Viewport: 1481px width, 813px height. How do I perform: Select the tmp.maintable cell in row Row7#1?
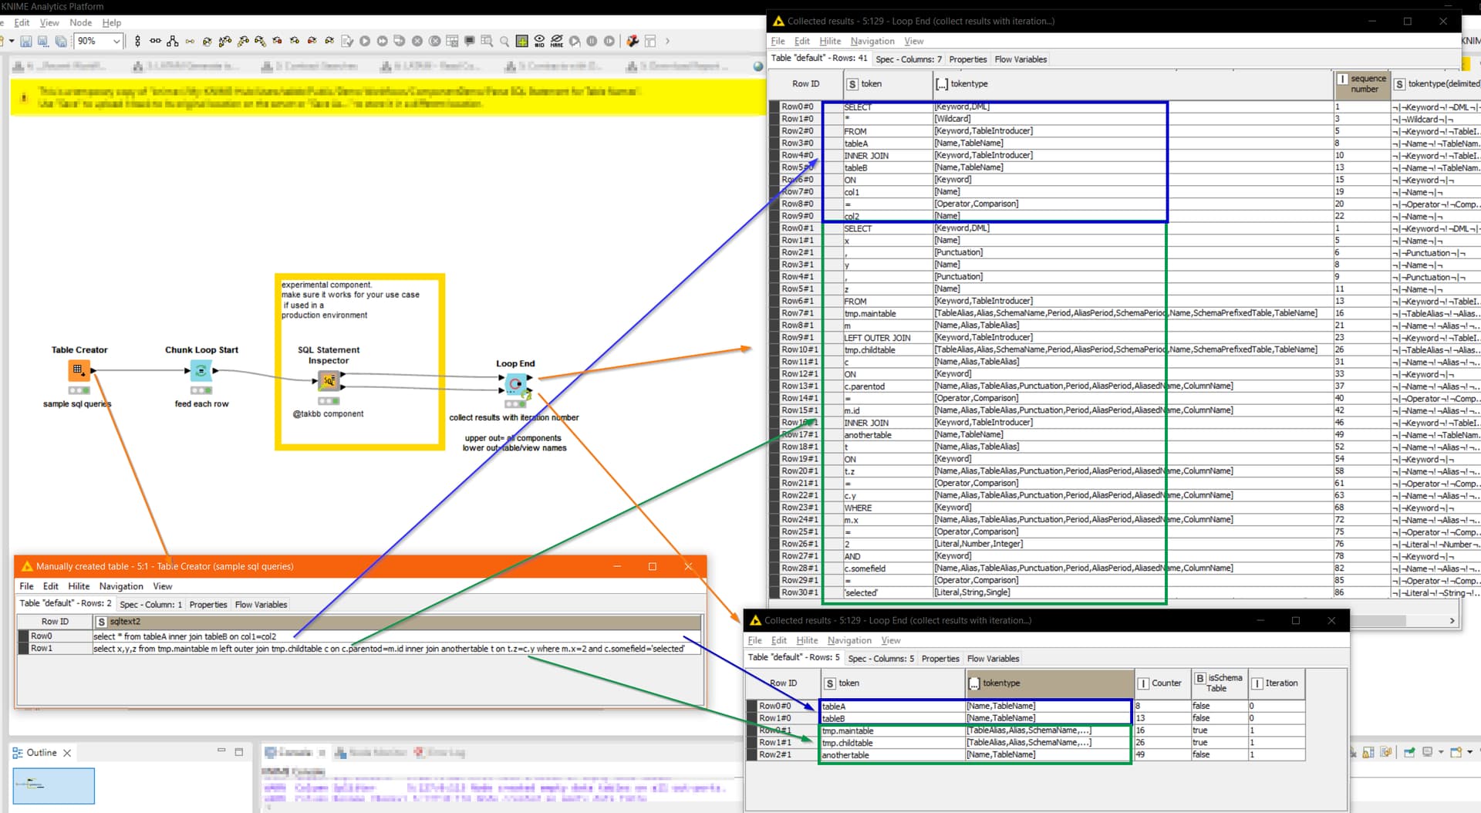(x=888, y=313)
